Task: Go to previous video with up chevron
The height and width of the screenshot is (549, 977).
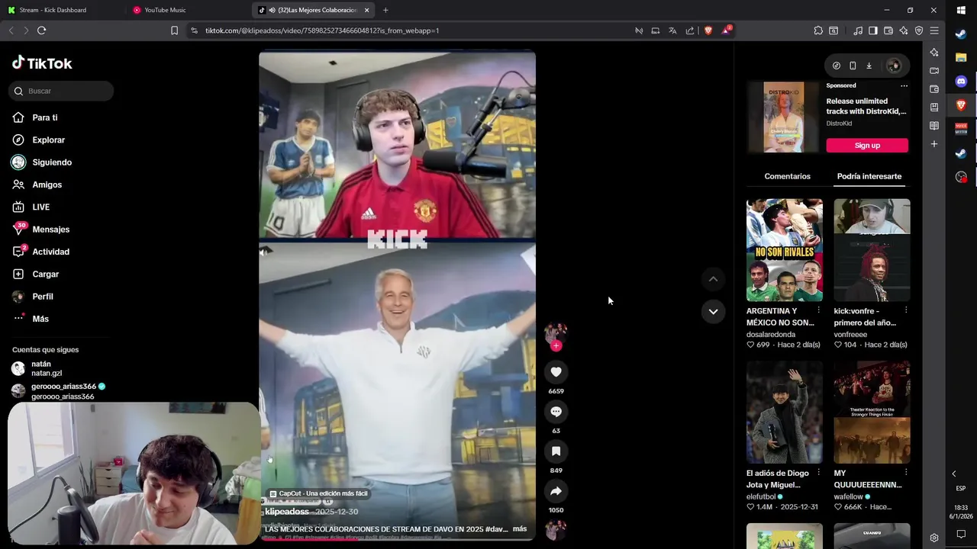Action: point(713,279)
